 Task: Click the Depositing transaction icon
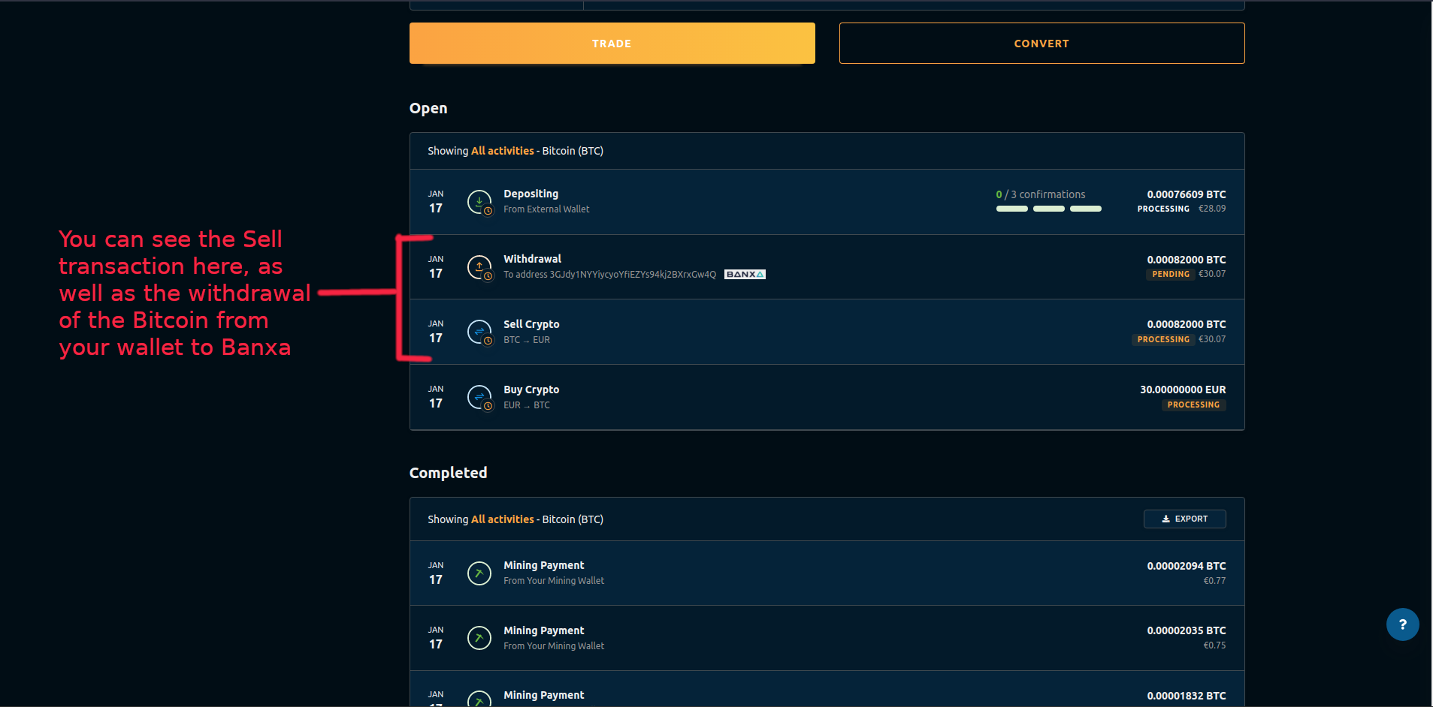(x=479, y=202)
